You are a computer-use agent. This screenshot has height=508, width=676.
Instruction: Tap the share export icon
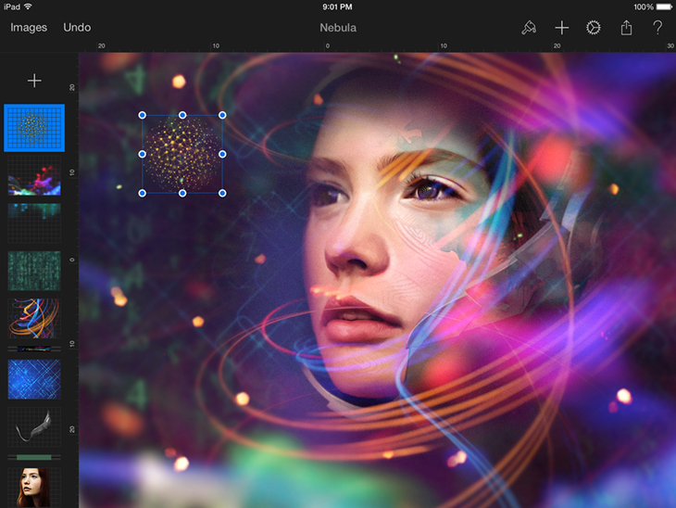point(626,28)
